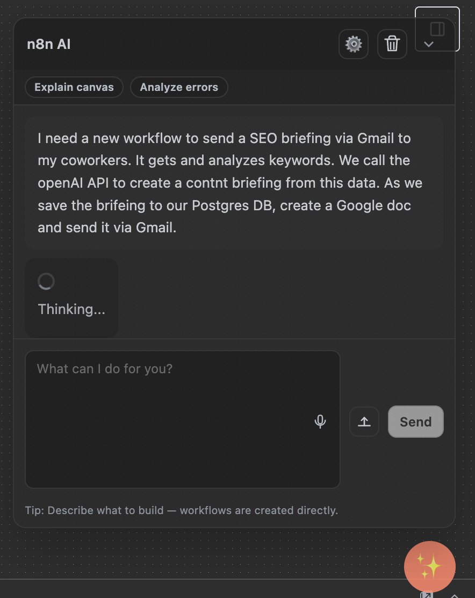Run the Analyze errors quick action

point(179,87)
